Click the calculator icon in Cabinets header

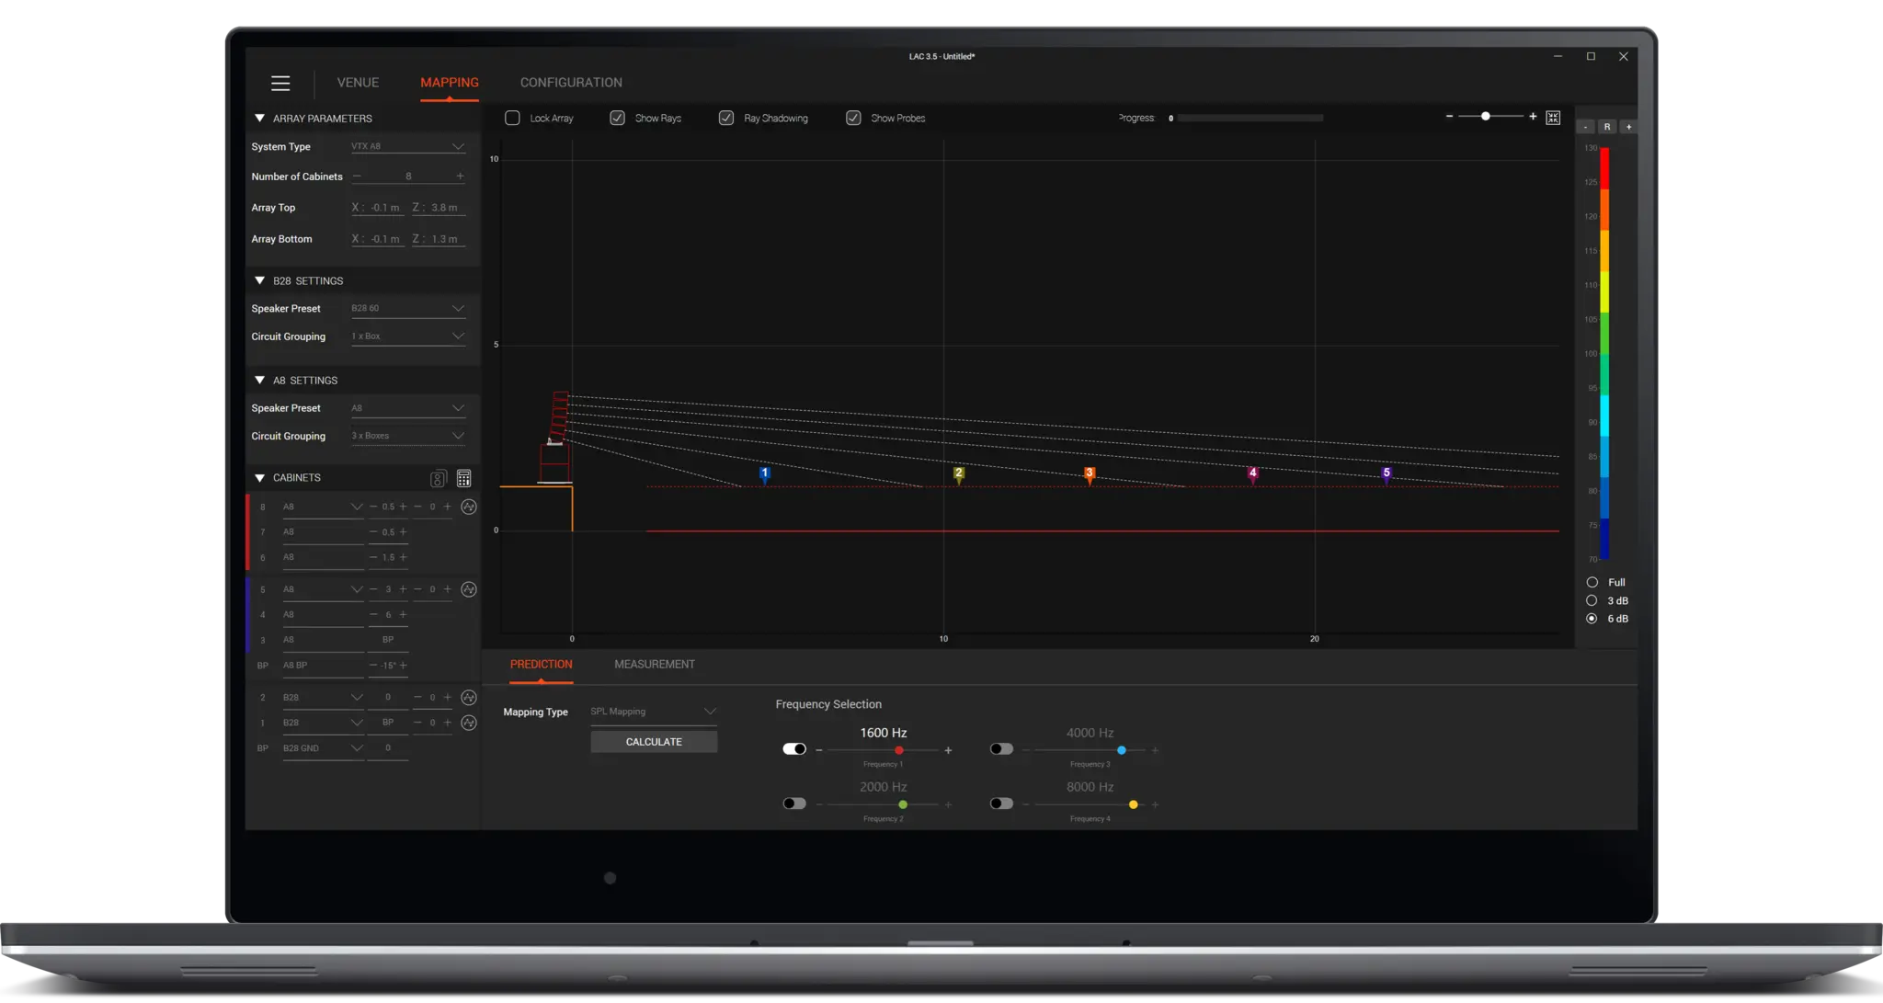click(463, 478)
